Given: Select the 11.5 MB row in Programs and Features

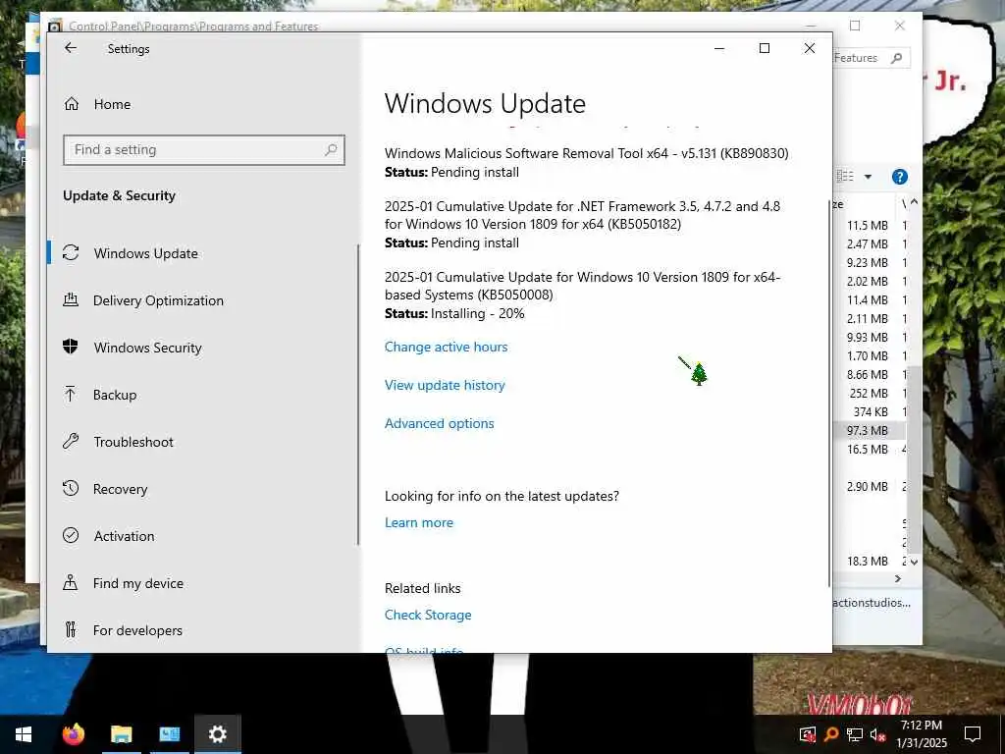Looking at the screenshot, I should click(x=872, y=226).
